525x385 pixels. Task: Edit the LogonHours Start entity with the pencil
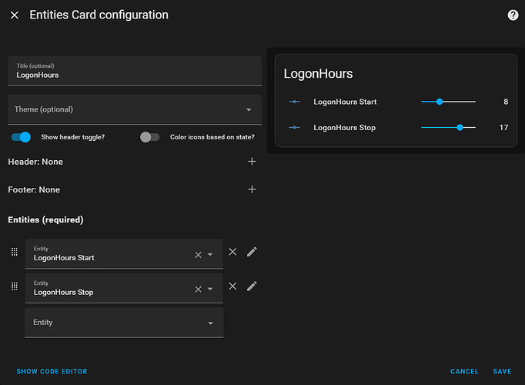tap(252, 252)
